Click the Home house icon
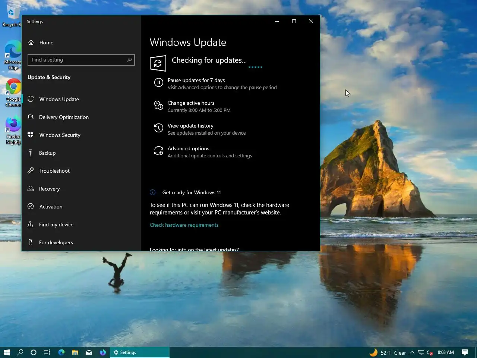 point(31,43)
